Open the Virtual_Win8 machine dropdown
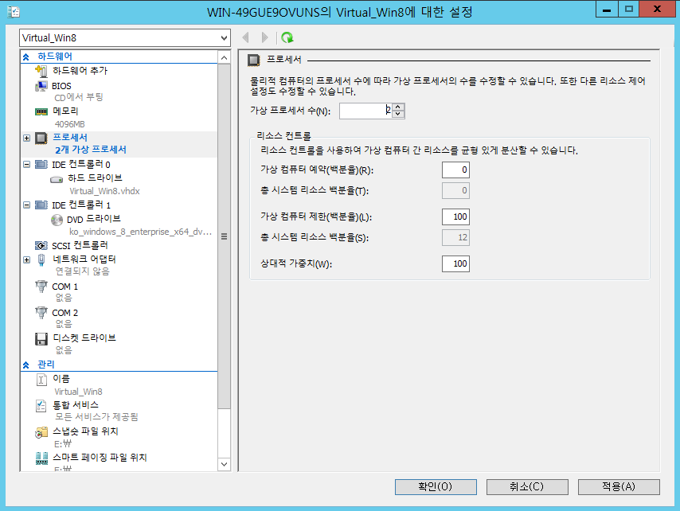 224,38
